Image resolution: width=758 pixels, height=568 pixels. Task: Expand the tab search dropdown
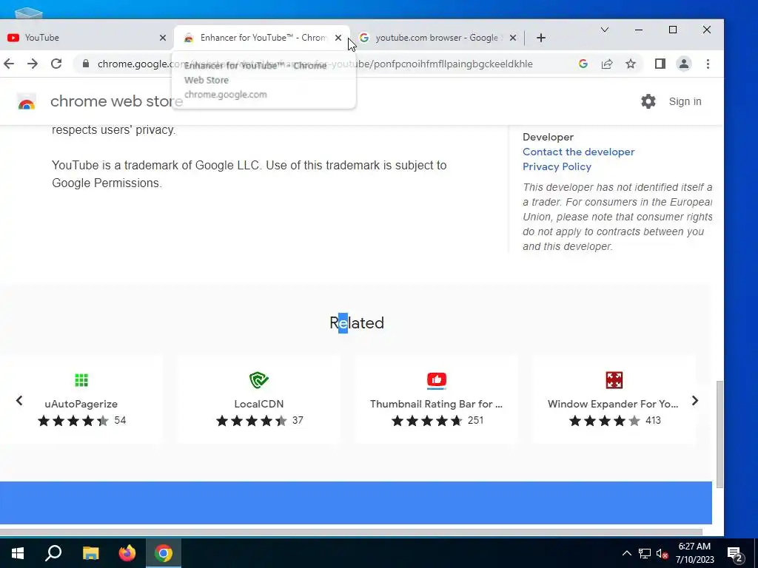(x=604, y=30)
